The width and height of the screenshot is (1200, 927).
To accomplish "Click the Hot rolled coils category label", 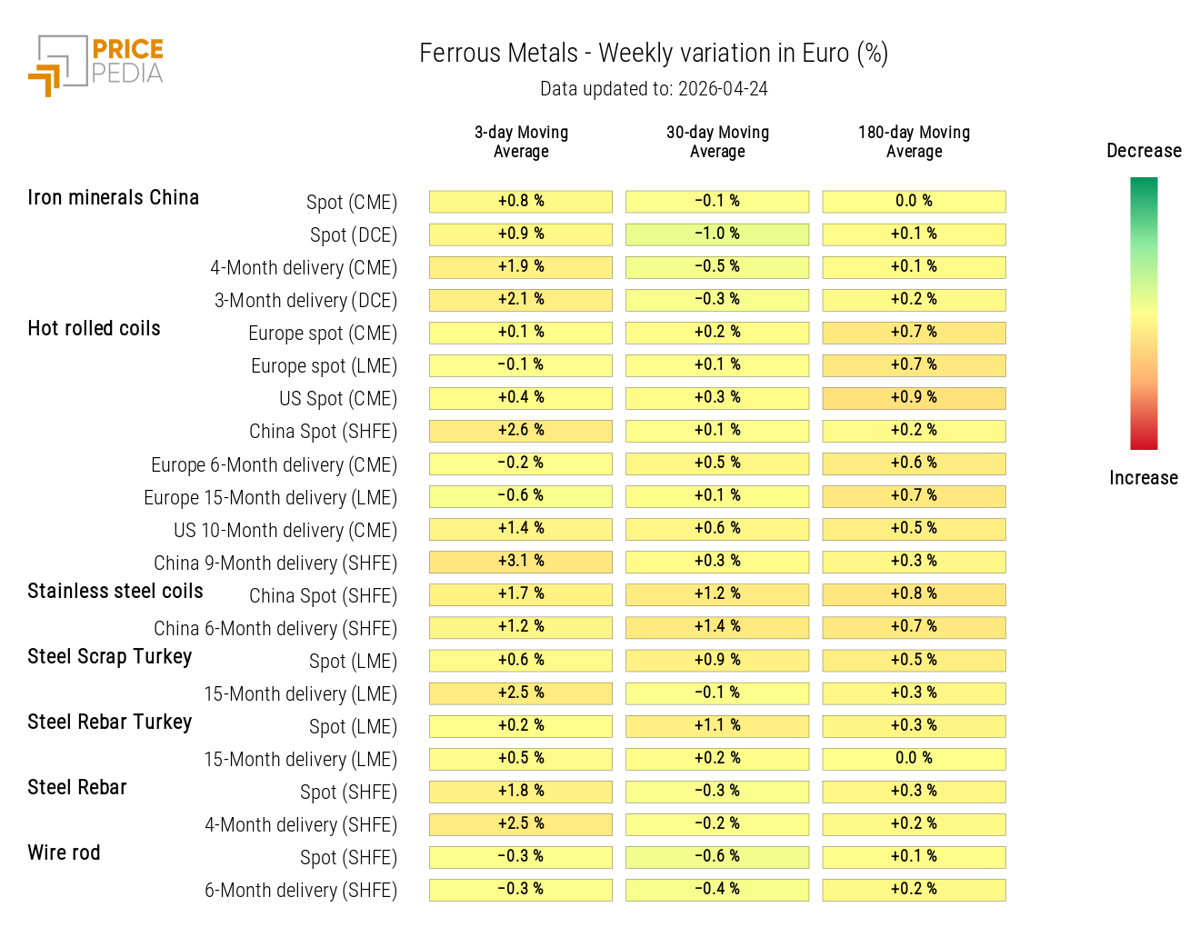I will 94,329.
